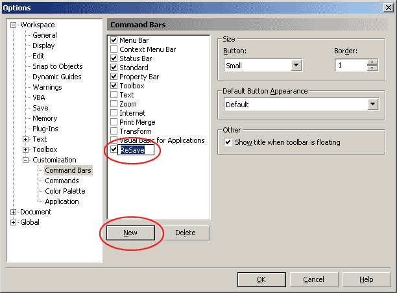This screenshot has width=397, height=293.
Task: Click the ReSave name edit field
Action: pos(136,150)
